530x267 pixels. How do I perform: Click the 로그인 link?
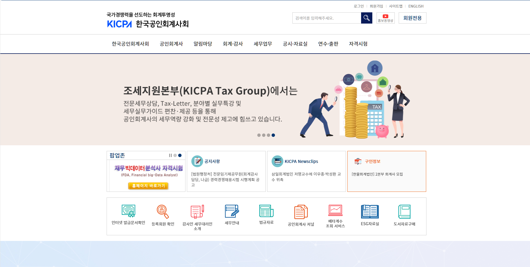(359, 6)
